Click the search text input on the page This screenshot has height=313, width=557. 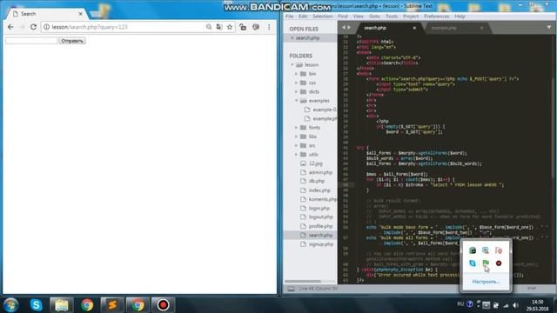point(31,41)
